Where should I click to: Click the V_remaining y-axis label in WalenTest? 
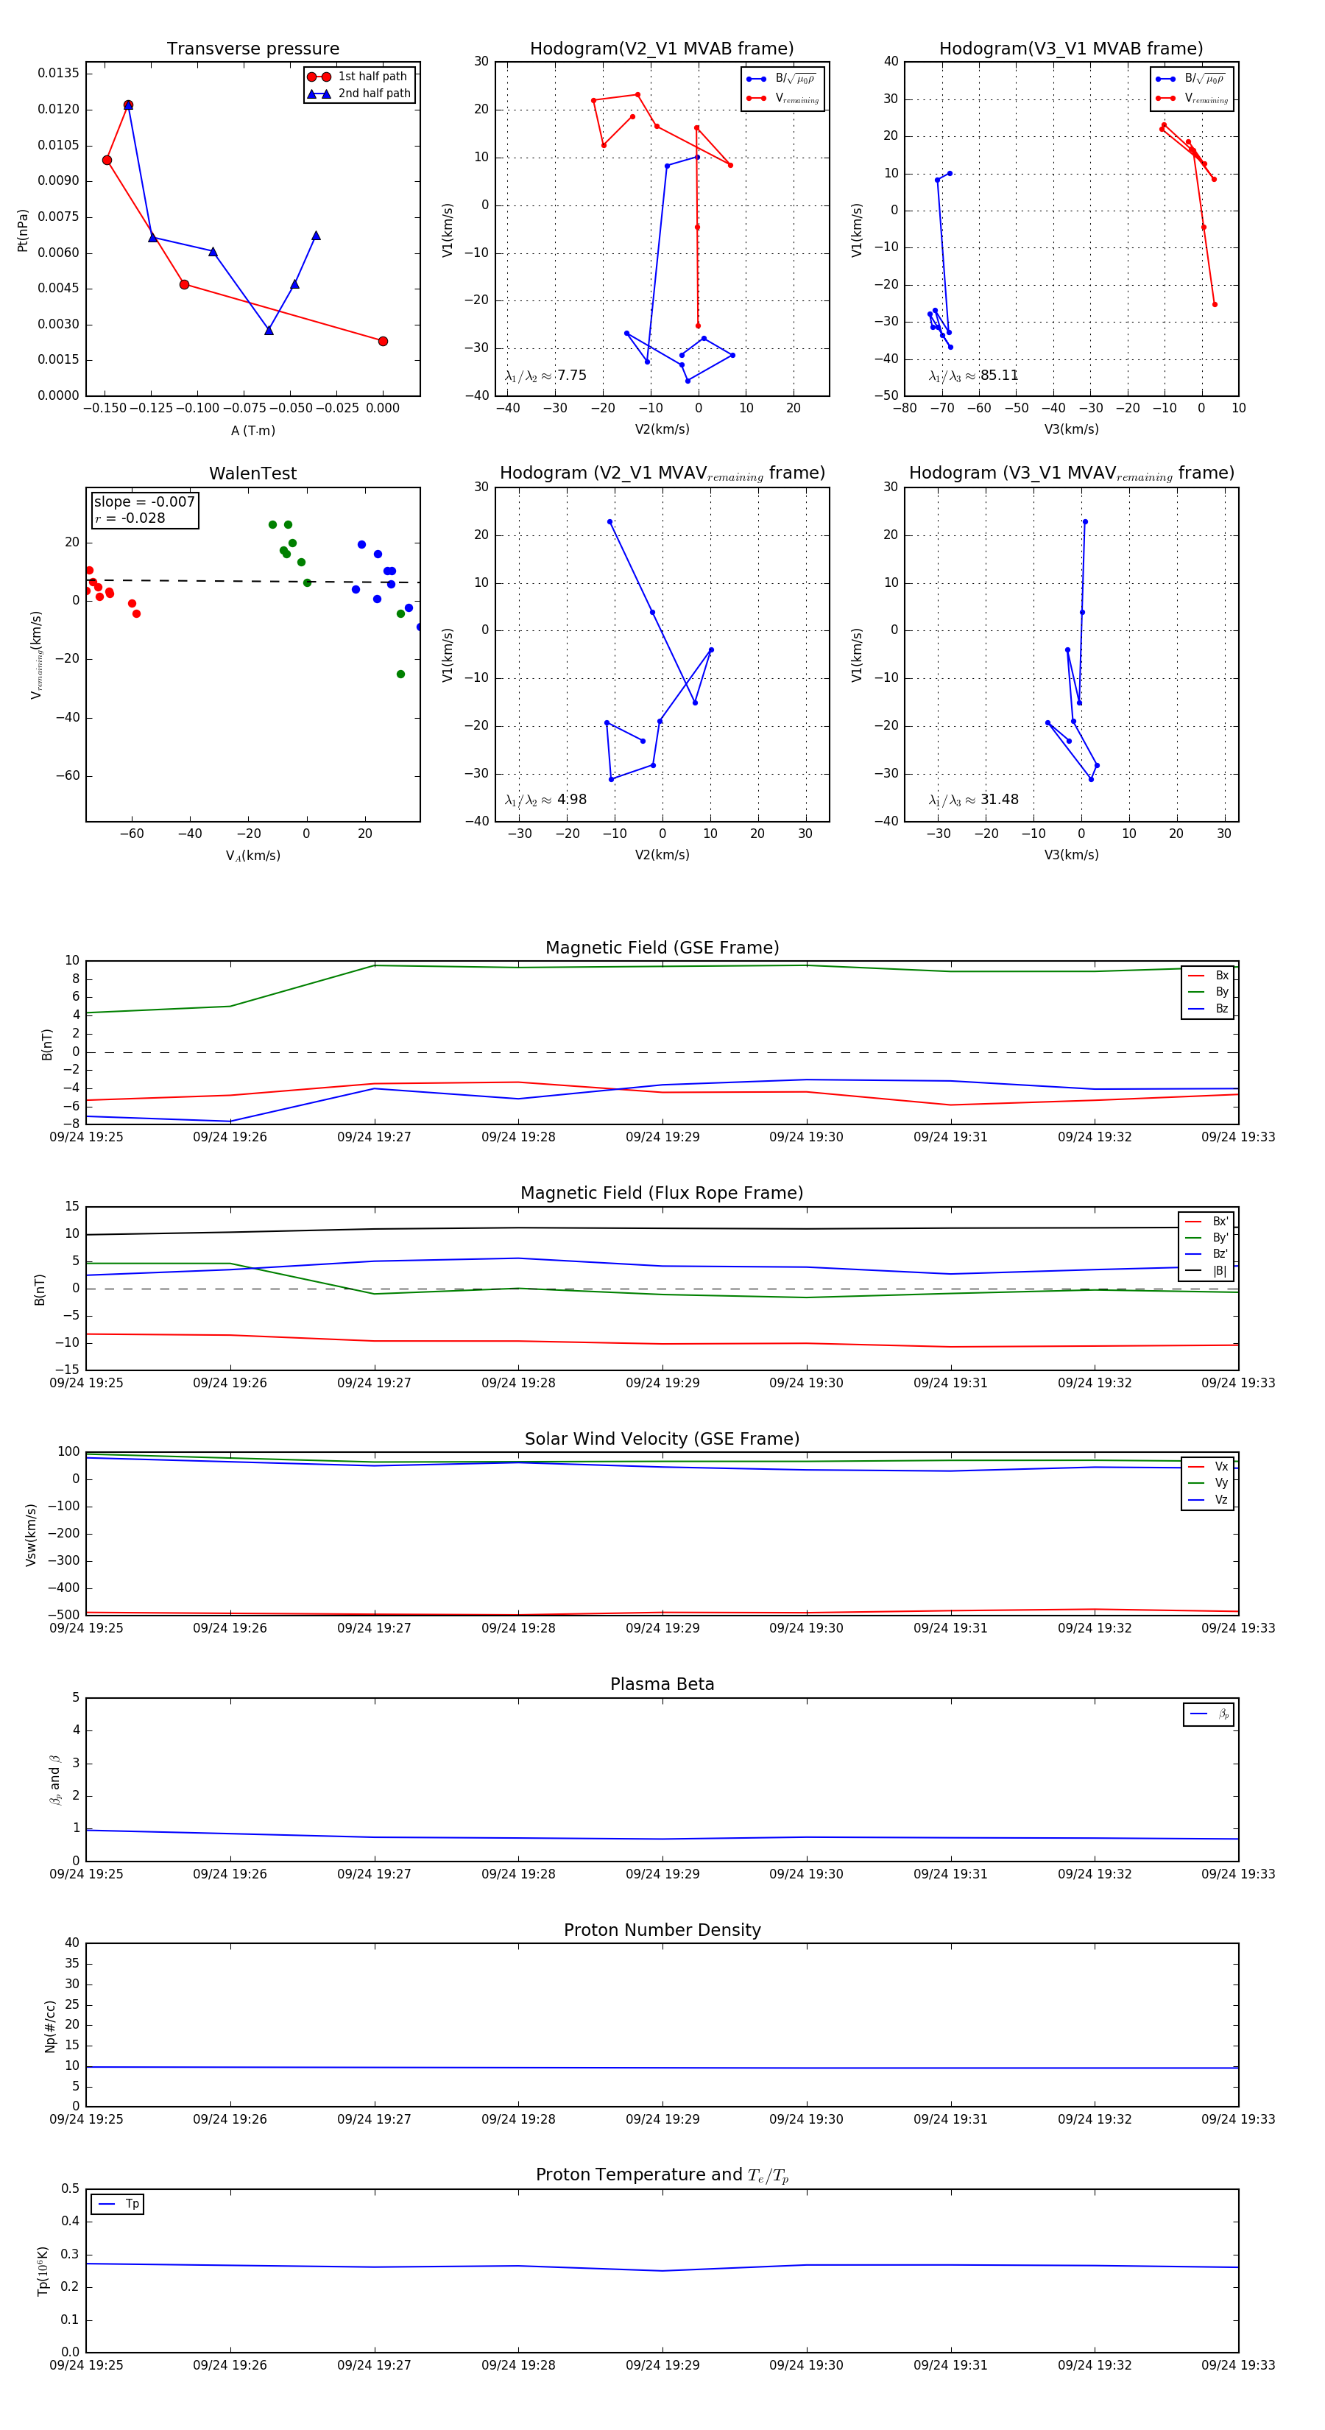[37, 655]
